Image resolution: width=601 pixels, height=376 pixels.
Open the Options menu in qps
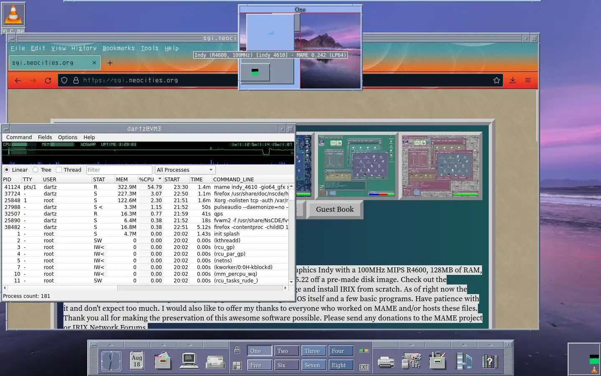(x=68, y=137)
